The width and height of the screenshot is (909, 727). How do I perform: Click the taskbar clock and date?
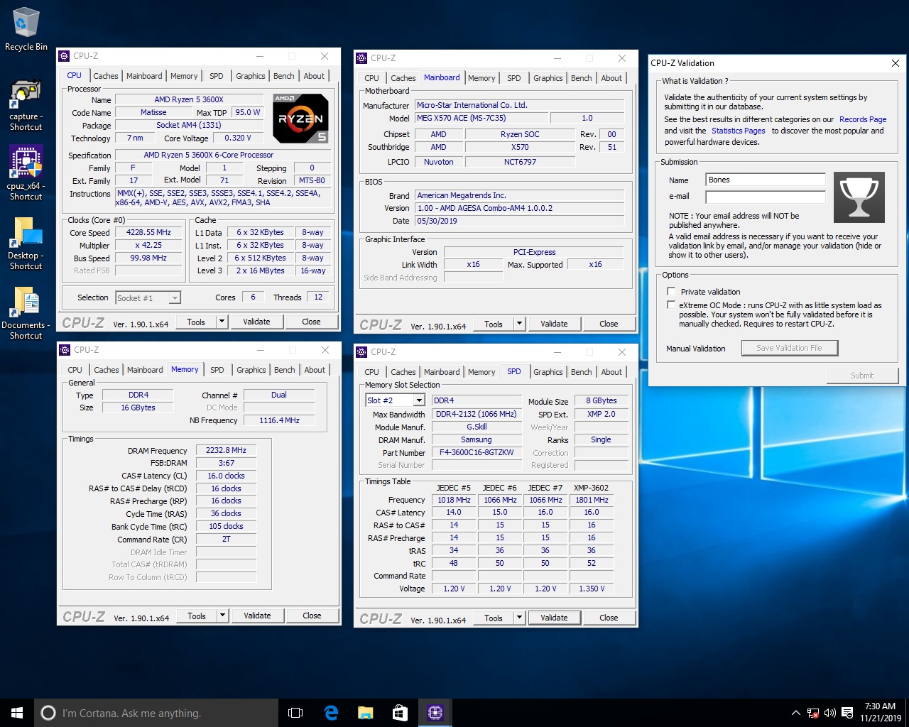pyautogui.click(x=880, y=713)
